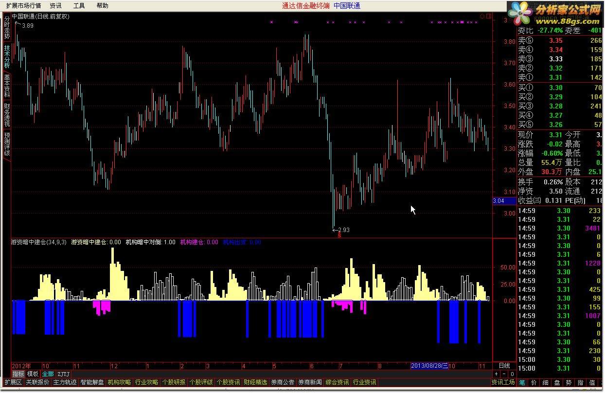Open the 扩展市场行情 menu
Viewport: 605px width, 393px height.
point(23,6)
